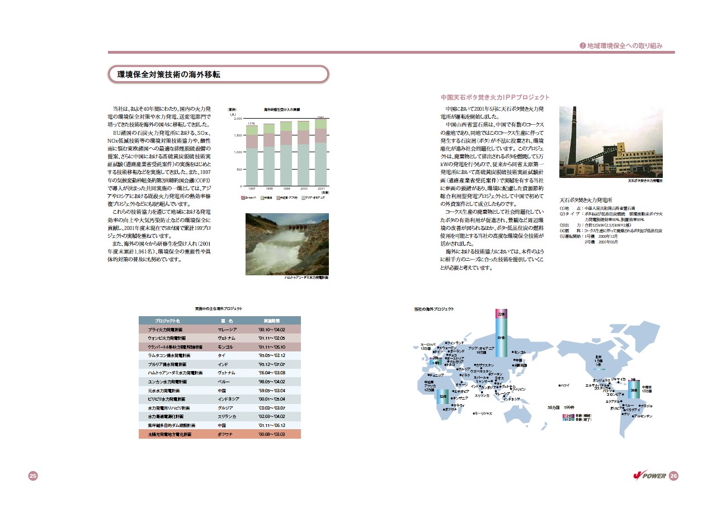This screenshot has height=512, width=707.
Task: Click the map title 当社の海外プロジェクト
Action: coord(434,309)
